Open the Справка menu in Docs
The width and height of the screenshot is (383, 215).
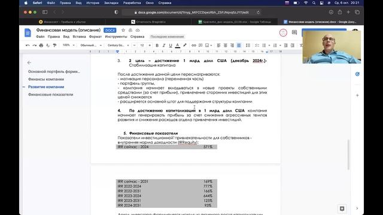137,36
